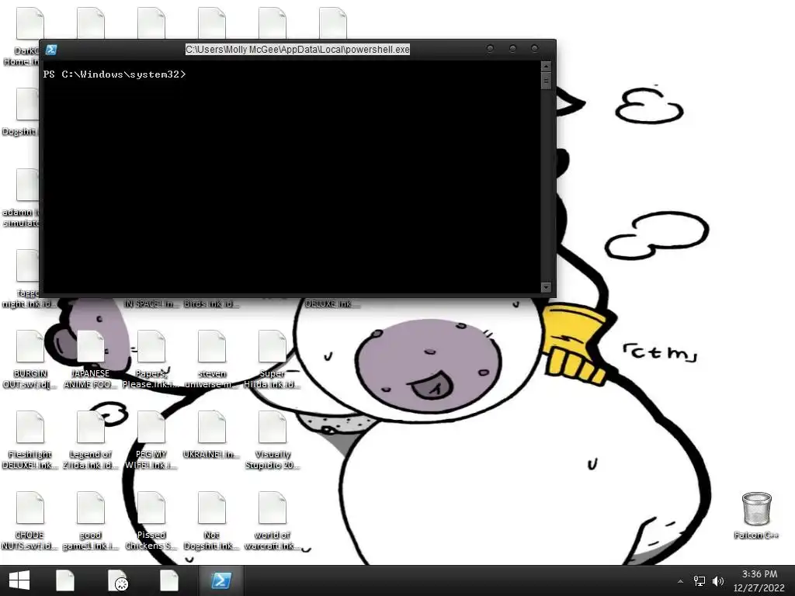Screen dimensions: 795x596
Task: Click the powershell.exe title bar path text
Action: 297,50
